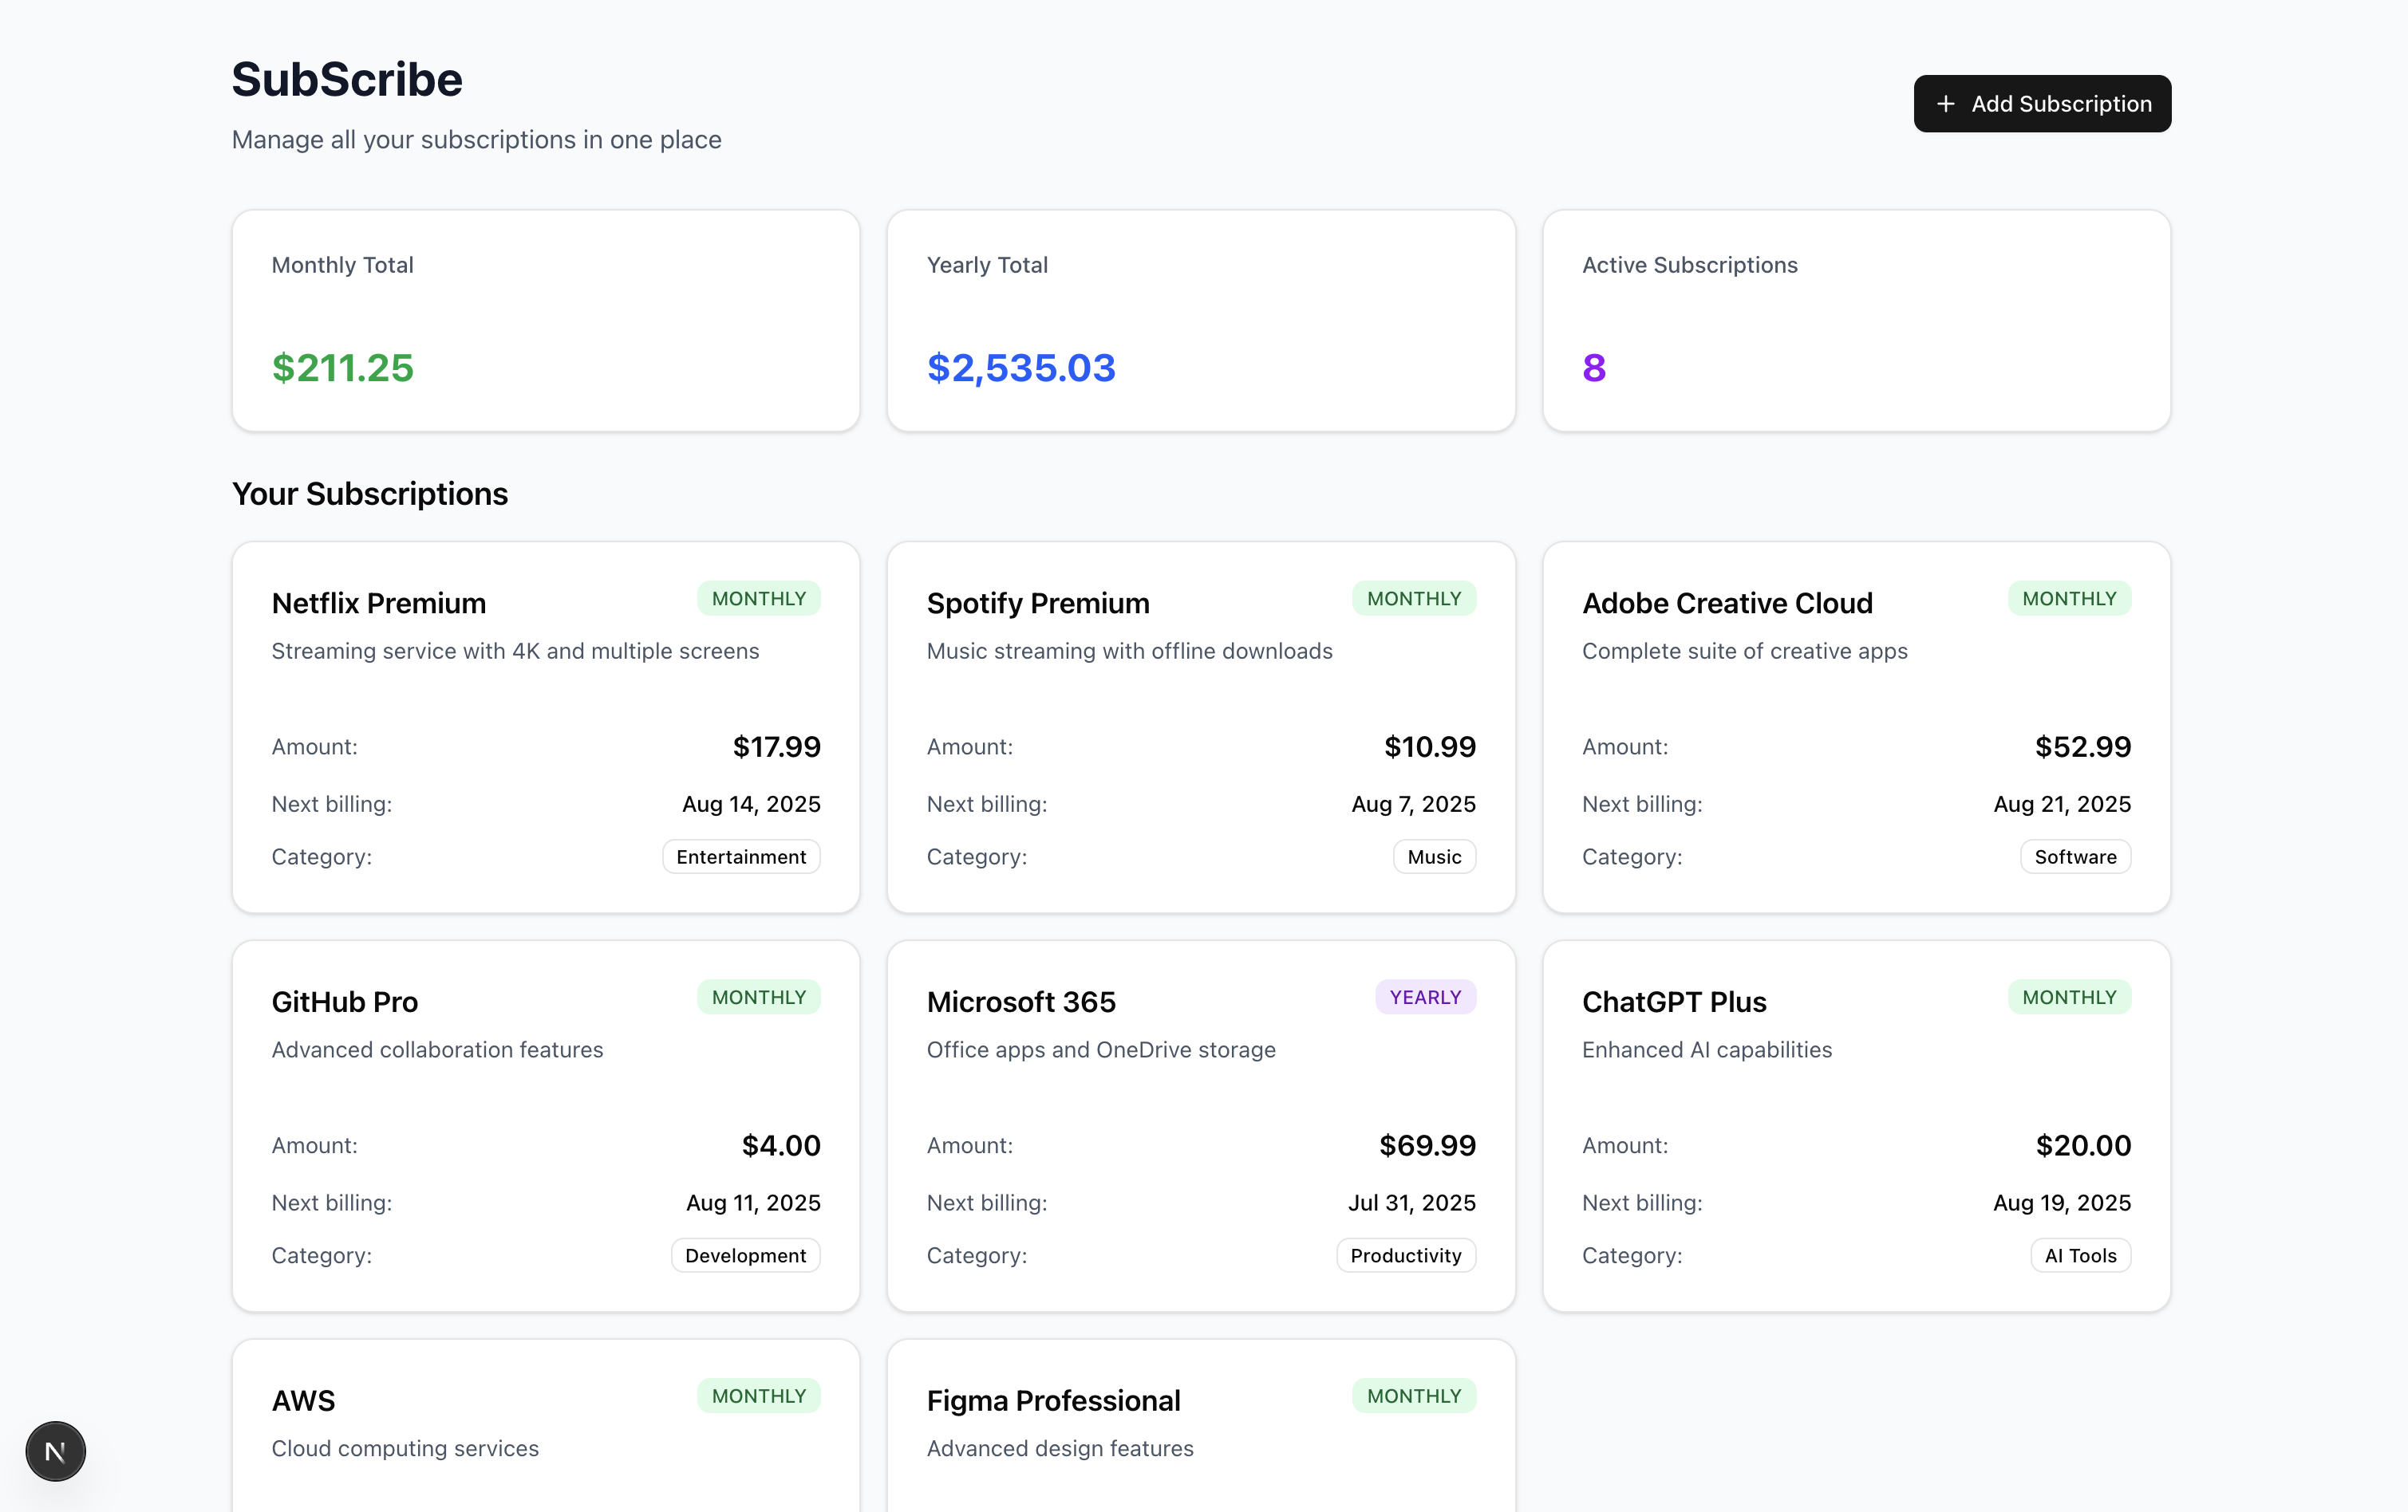This screenshot has height=1512, width=2408.
Task: Click the $17.99 amount on Netflix
Action: coord(777,746)
